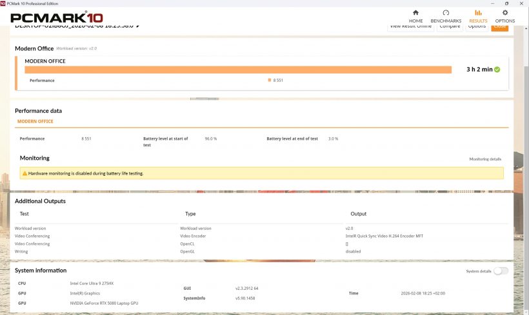
Task: Click the '3 h 2 min' battery result
Action: 479,70
